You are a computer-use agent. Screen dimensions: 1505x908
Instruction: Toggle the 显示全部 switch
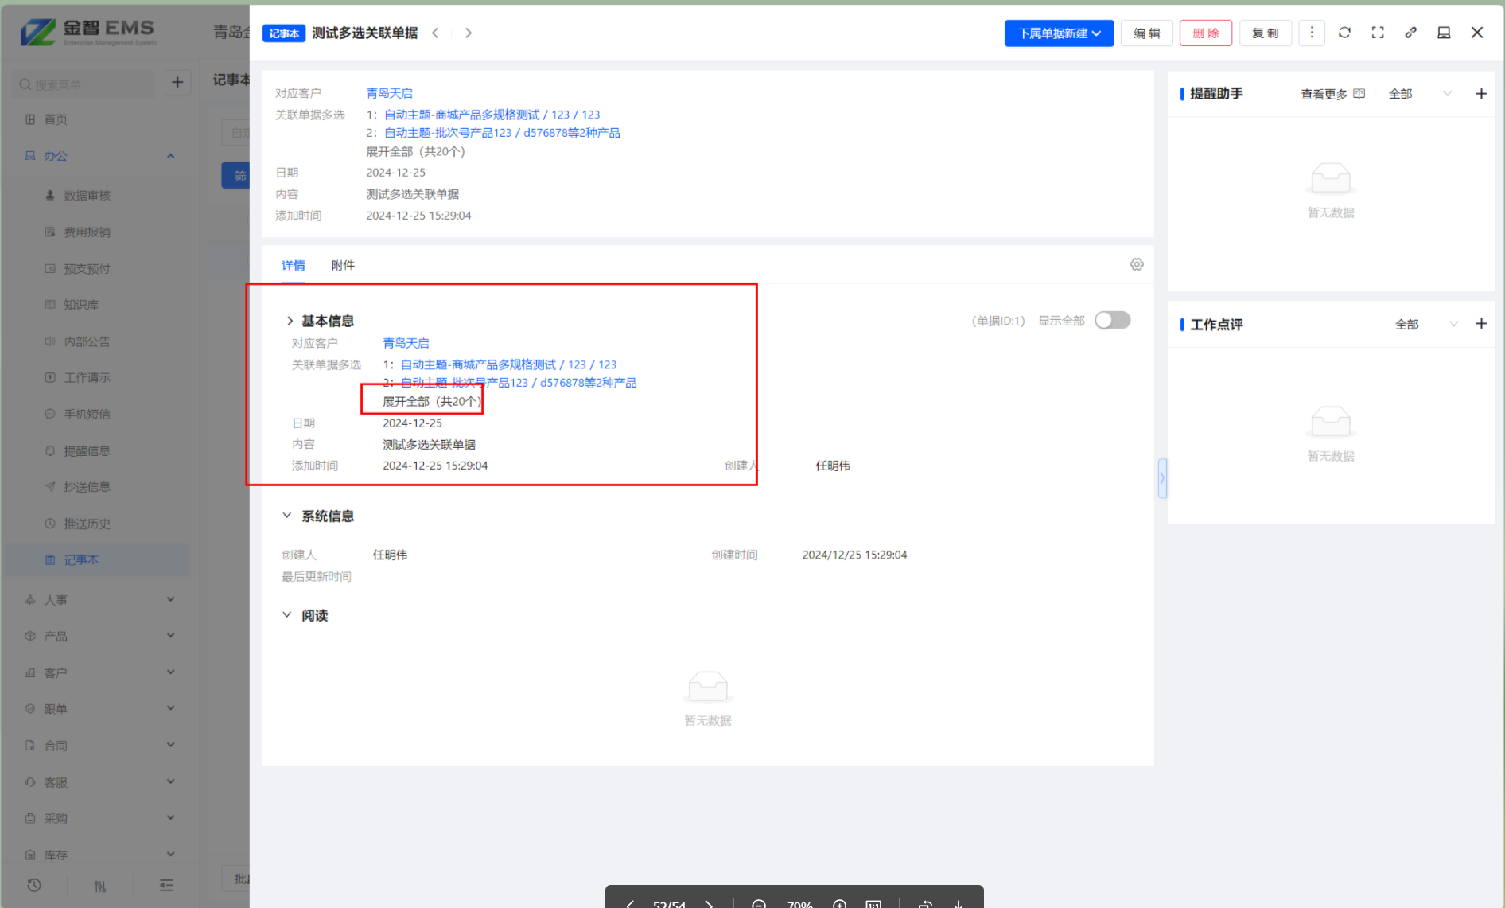pyautogui.click(x=1112, y=320)
